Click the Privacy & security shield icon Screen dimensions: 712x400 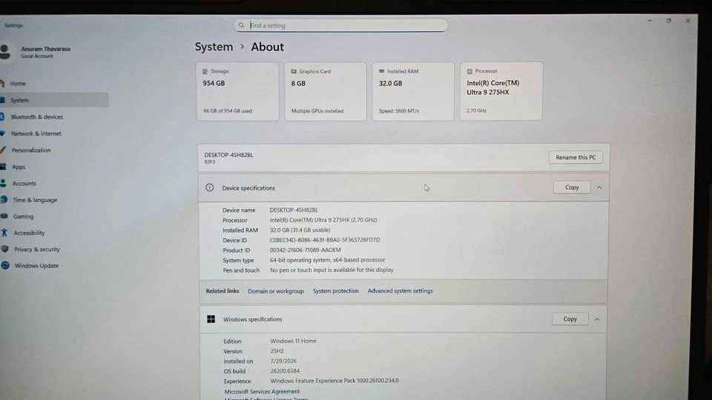coord(5,249)
